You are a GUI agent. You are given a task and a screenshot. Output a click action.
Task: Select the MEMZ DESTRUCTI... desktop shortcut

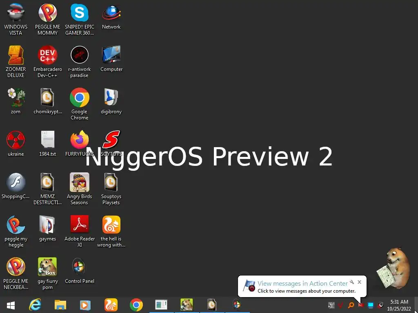pyautogui.click(x=47, y=189)
